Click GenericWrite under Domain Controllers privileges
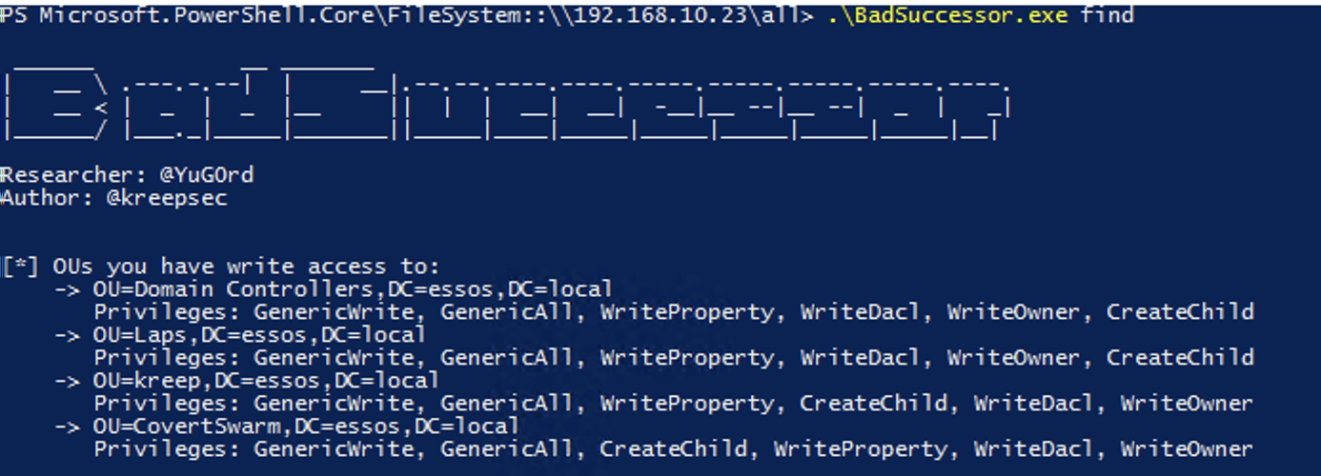1321x476 pixels. point(334,311)
